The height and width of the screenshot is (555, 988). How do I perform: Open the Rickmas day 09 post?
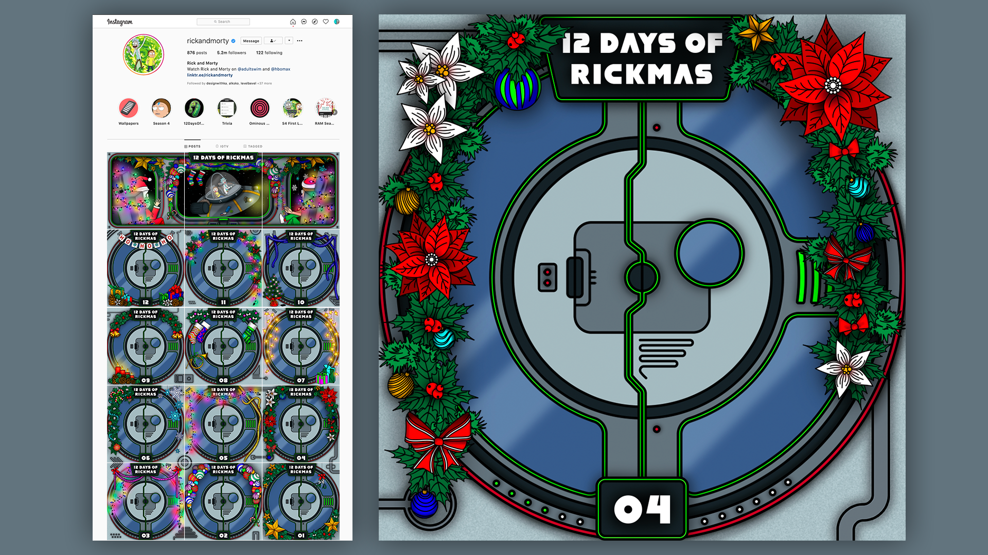pyautogui.click(x=146, y=346)
